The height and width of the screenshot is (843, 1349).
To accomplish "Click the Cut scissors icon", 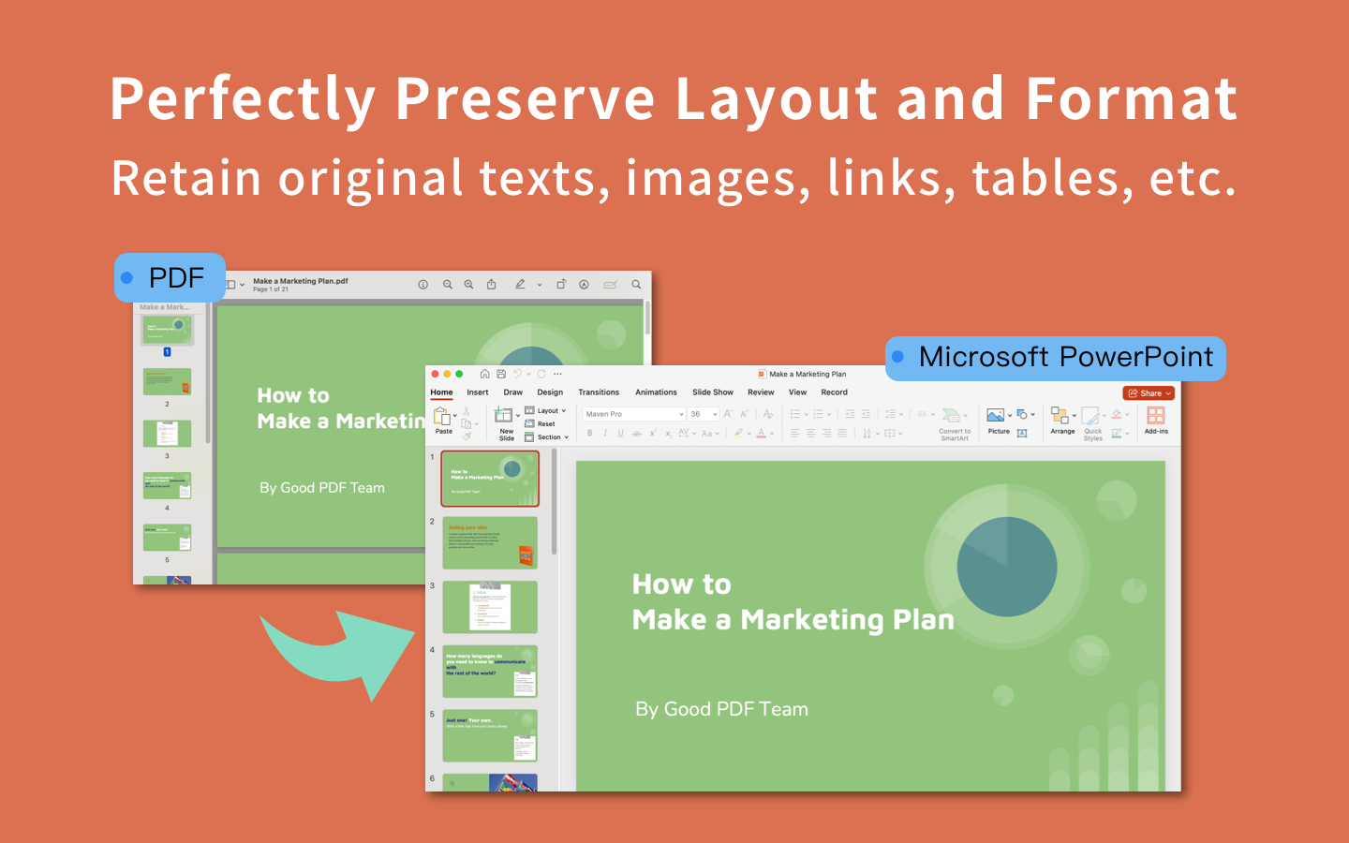I will (466, 411).
